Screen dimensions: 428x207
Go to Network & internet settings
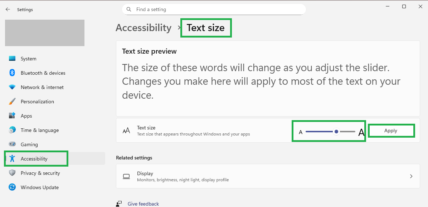[x=55, y=87]
